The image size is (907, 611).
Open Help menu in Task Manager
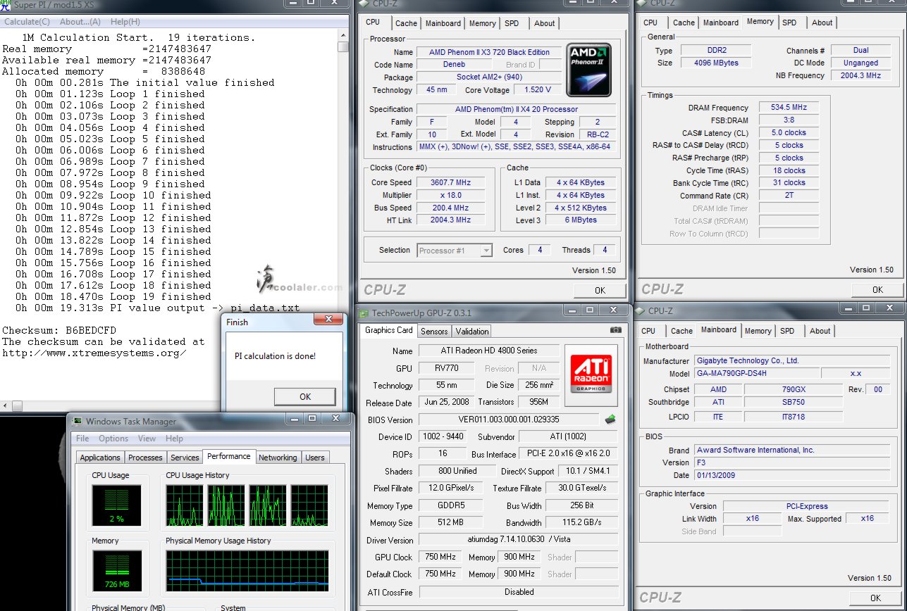[174, 439]
